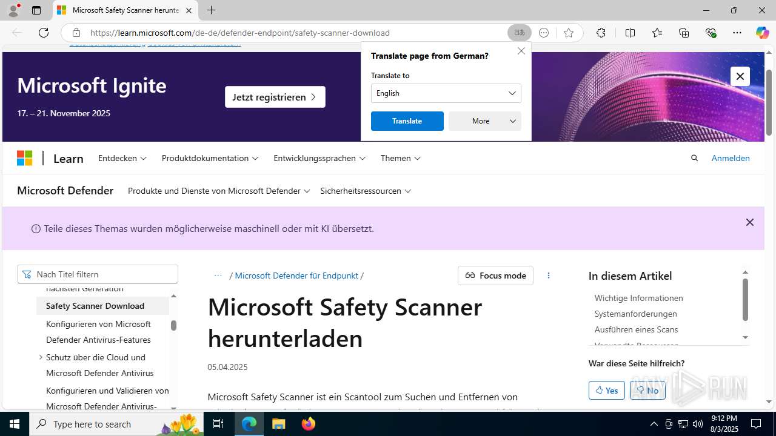Launch Firefox from the taskbar
This screenshot has width=776, height=436.
click(309, 424)
